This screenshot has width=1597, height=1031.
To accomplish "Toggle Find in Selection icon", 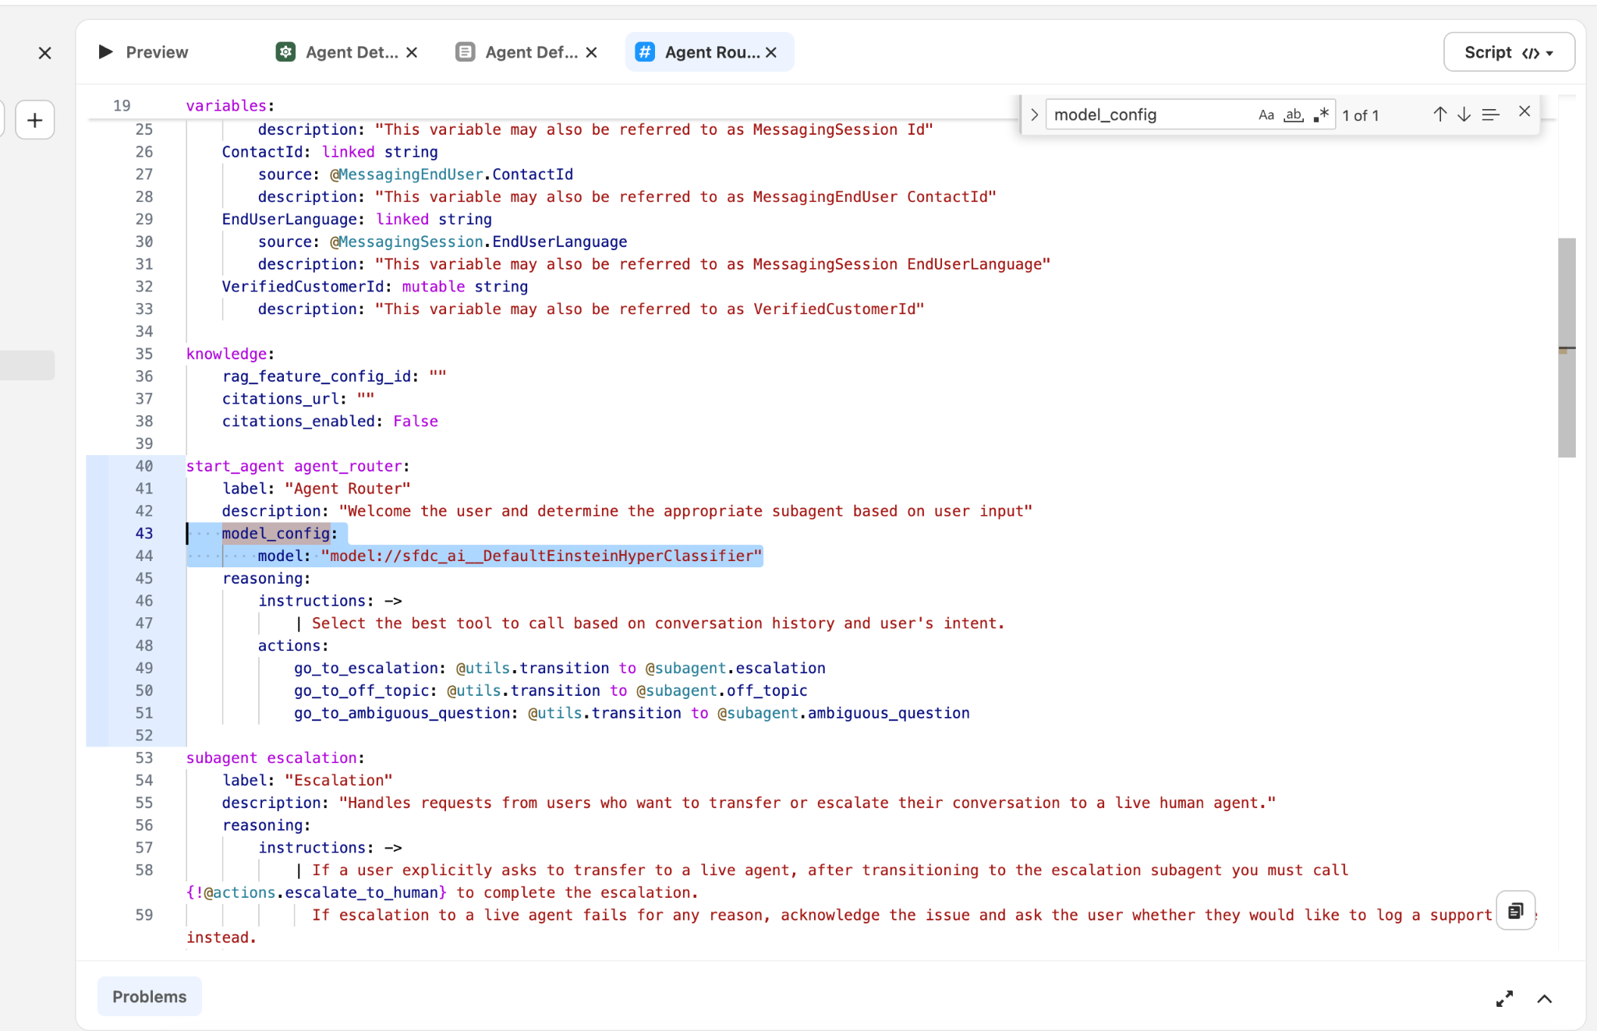I will click(1490, 115).
